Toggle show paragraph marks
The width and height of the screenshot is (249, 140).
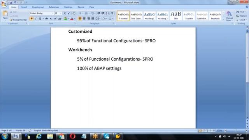tap(112, 13)
